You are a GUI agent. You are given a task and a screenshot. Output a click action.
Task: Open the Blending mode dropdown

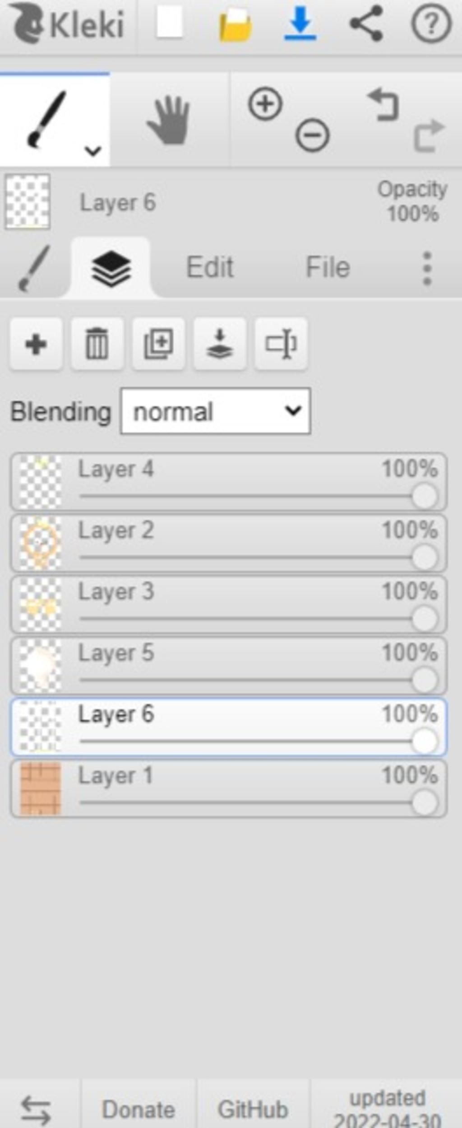(x=216, y=411)
